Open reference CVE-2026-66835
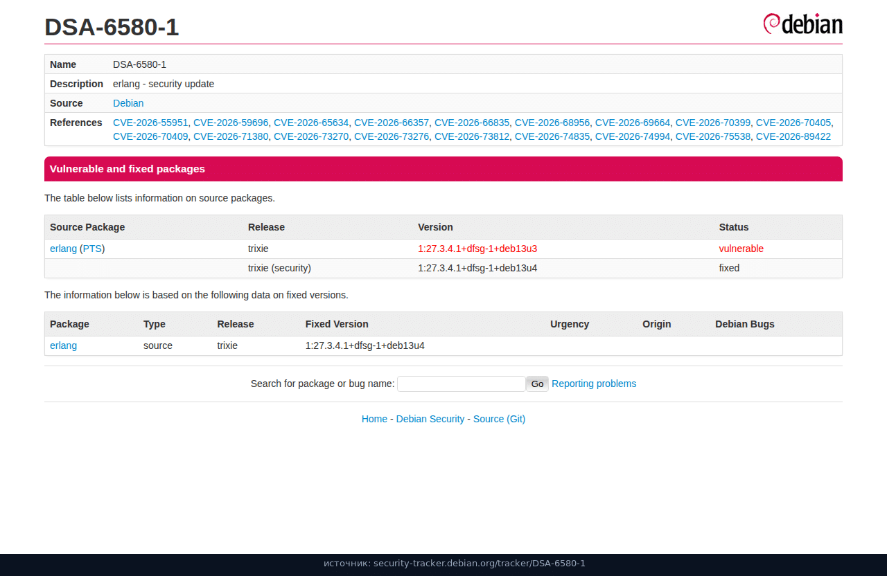 click(x=472, y=123)
